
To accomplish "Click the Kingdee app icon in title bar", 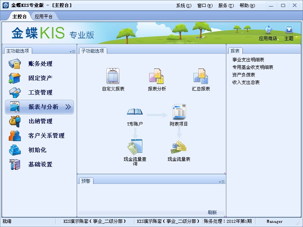I will 6,5.
